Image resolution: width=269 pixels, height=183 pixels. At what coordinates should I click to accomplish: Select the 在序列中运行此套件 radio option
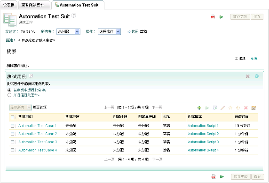tap(9, 90)
